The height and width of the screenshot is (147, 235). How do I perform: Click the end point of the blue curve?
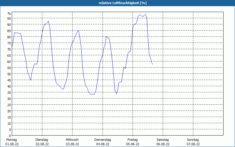152,64
